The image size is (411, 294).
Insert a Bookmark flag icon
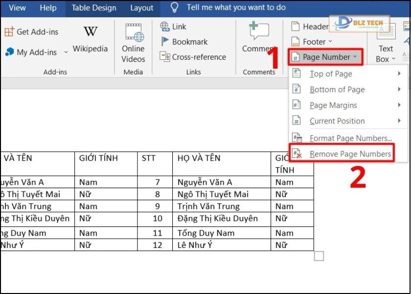[165, 42]
